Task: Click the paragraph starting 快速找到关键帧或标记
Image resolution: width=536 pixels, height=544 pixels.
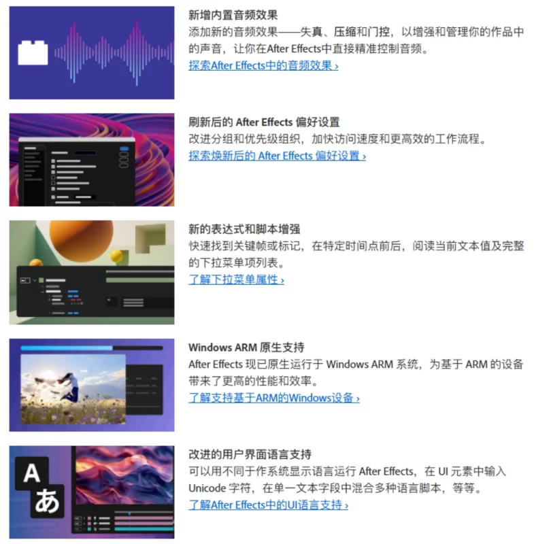Action: [x=356, y=254]
